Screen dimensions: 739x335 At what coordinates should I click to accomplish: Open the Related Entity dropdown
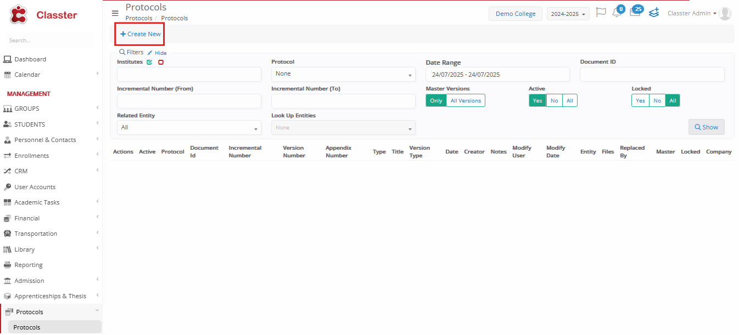[x=189, y=128]
